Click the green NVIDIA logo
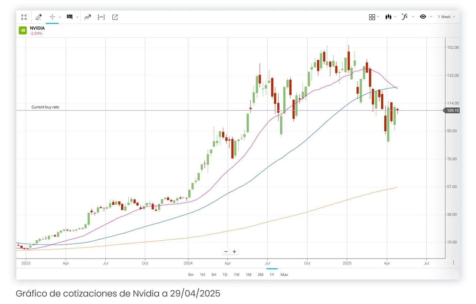Viewport: 476px width, 304px height. coord(23,30)
